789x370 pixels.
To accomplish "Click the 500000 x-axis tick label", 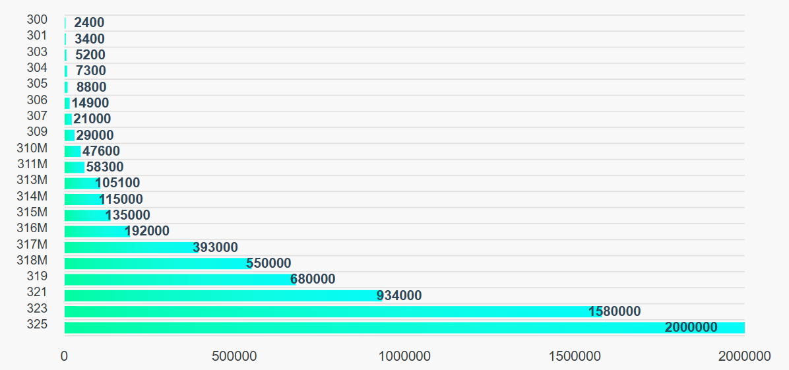I will pyautogui.click(x=234, y=356).
